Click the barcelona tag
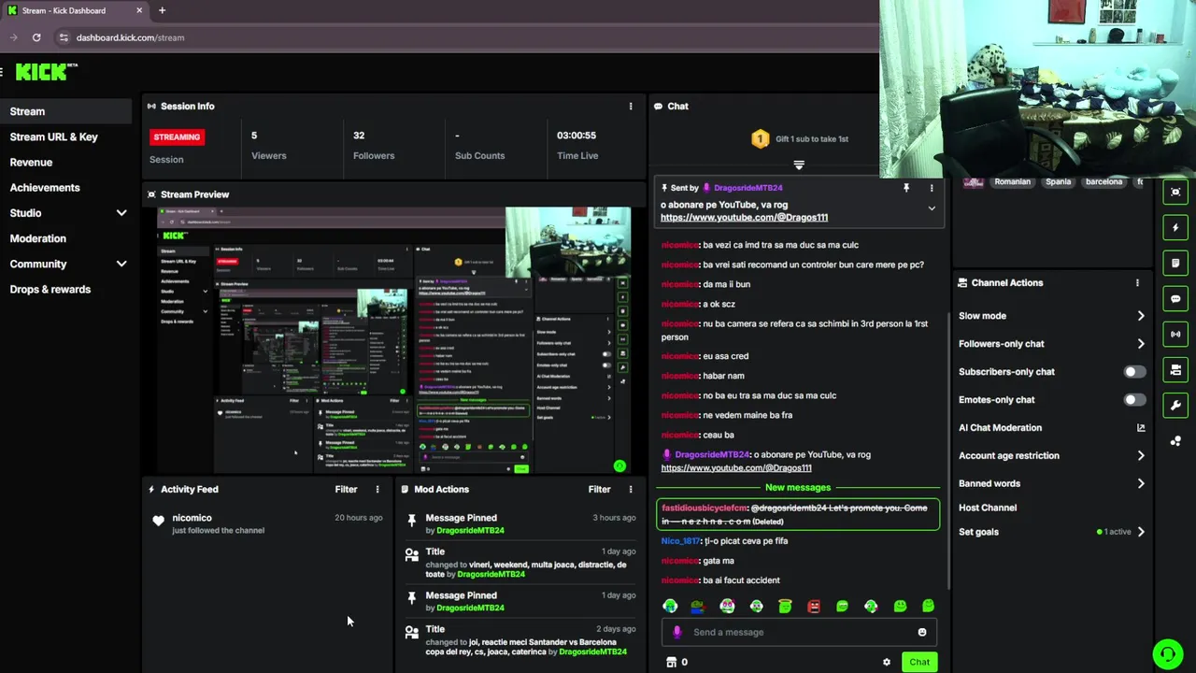This screenshot has height=673, width=1196. click(x=1103, y=181)
